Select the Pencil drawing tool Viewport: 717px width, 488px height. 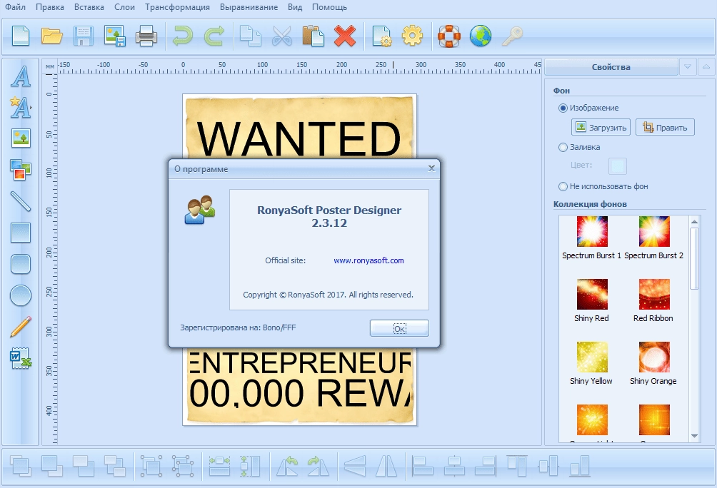coord(21,327)
